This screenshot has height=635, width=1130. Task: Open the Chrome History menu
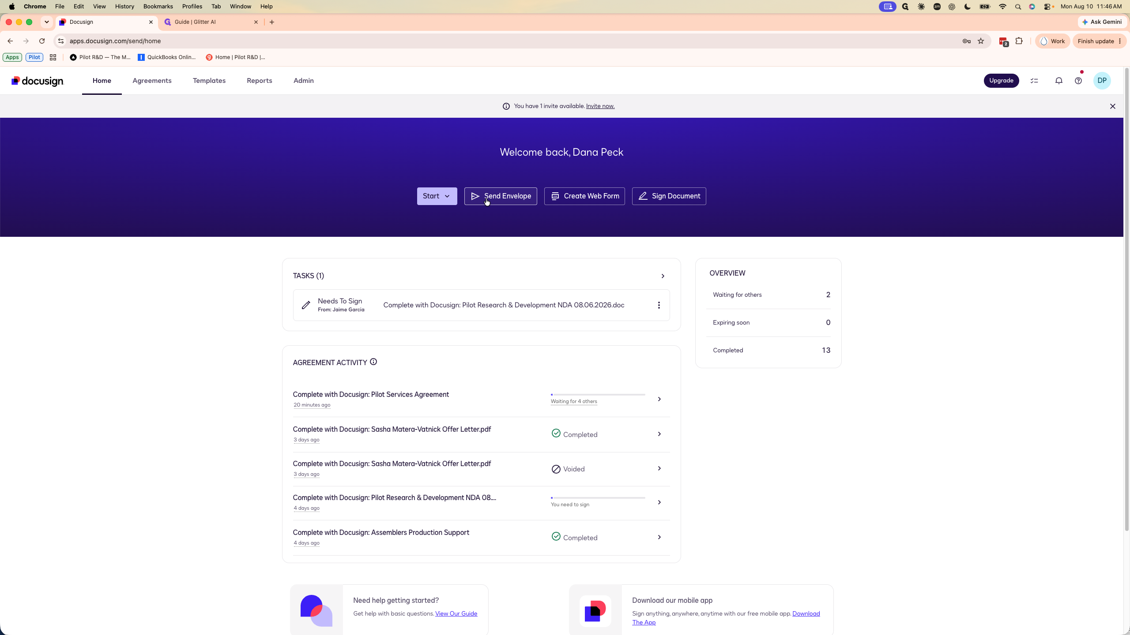click(x=124, y=7)
